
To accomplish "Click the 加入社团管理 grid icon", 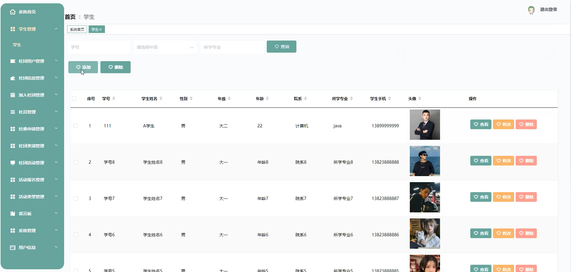I will pos(13,95).
